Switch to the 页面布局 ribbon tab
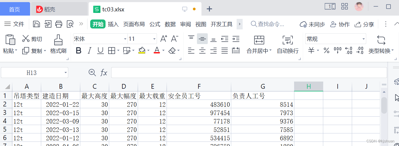Viewport: 399px width, 146px height. 134,24
